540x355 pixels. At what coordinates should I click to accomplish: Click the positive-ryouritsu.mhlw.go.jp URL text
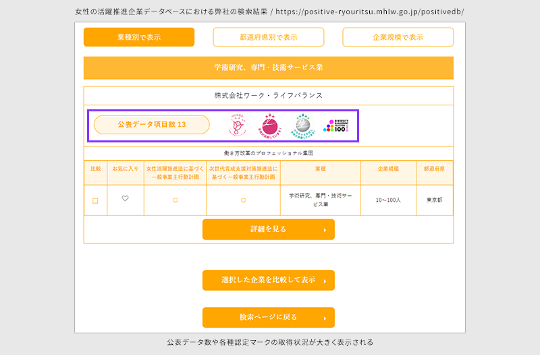pyautogui.click(x=369, y=11)
